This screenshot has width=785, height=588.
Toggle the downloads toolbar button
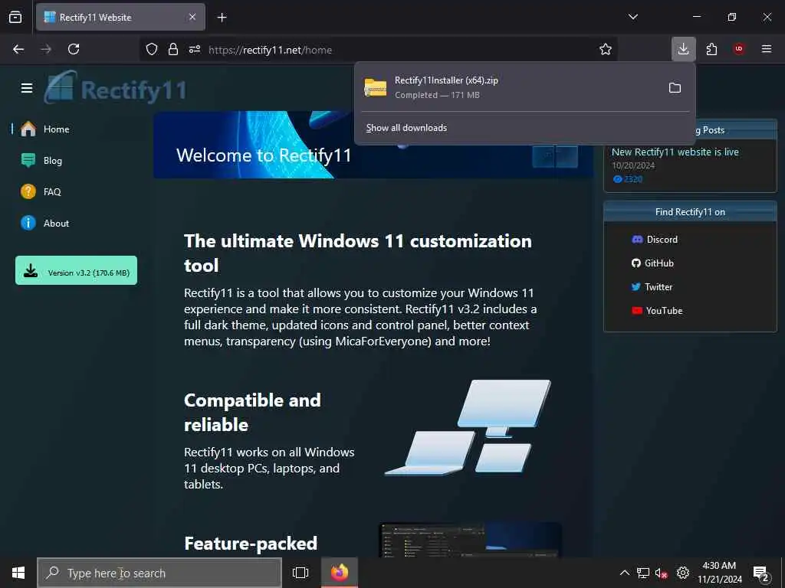pos(683,49)
